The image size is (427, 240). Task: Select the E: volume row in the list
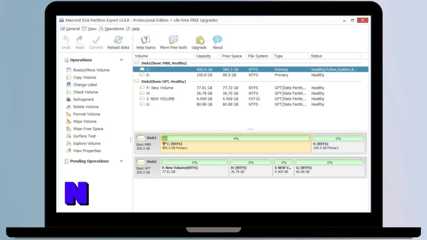[x=251, y=75]
